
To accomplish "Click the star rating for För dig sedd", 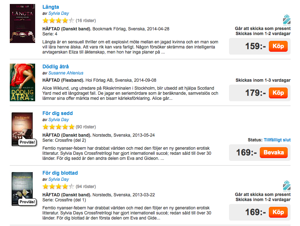I will (x=58, y=127).
